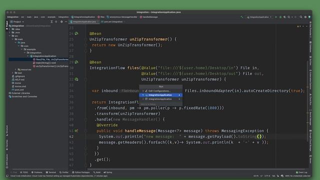Select second IntegrationApplication entry in Run popup
This screenshot has width=320, height=180.
[x=161, y=99]
